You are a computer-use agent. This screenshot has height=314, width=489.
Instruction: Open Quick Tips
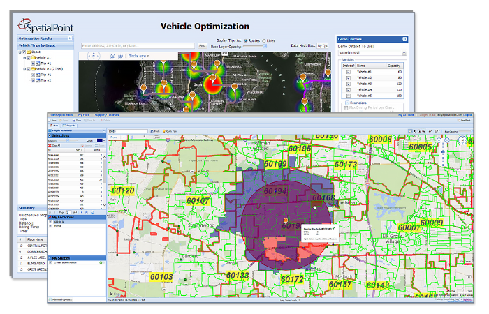point(170,131)
